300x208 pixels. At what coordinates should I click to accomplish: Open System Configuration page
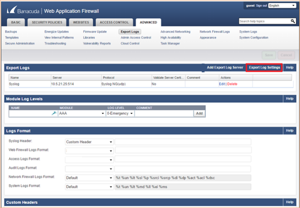coord(254,38)
